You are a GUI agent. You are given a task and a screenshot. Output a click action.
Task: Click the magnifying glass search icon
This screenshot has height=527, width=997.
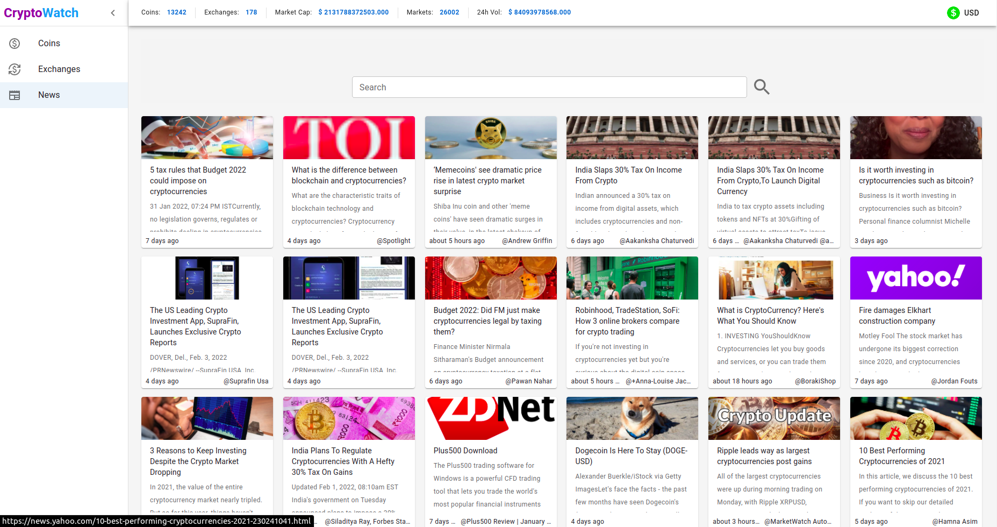tap(762, 87)
